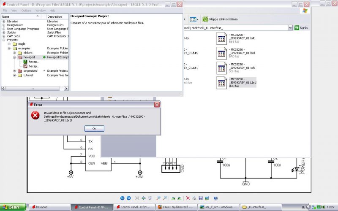Click the green marker dot beside hexapod
The width and height of the screenshot is (338, 211).
[x=44, y=57]
